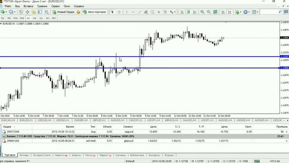289x163 pixels.
Task: Toggle the chart shift icon
Action: tap(229, 12)
